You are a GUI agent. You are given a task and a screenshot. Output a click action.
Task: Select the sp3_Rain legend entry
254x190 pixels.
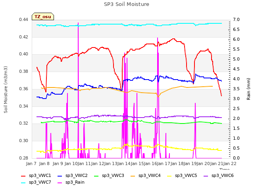tap(71, 182)
